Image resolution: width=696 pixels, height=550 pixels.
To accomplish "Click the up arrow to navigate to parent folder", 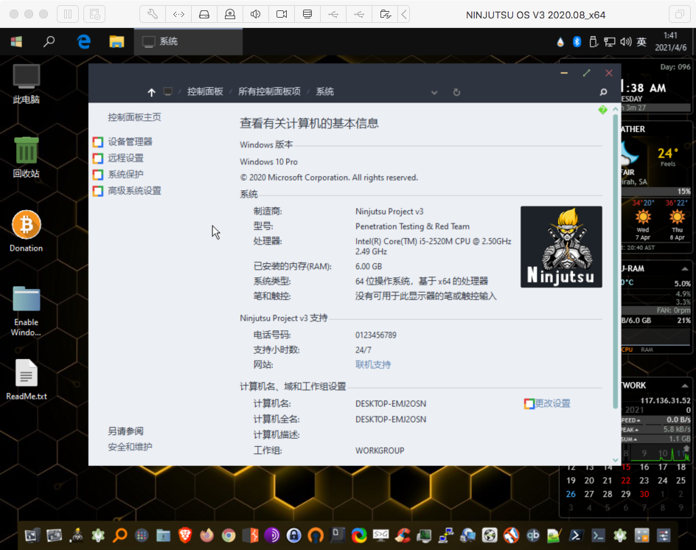I will pos(151,91).
